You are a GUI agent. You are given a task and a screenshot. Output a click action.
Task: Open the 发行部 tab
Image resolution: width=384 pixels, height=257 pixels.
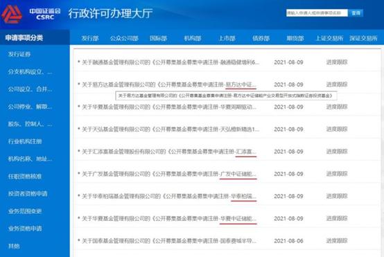(x=90, y=38)
